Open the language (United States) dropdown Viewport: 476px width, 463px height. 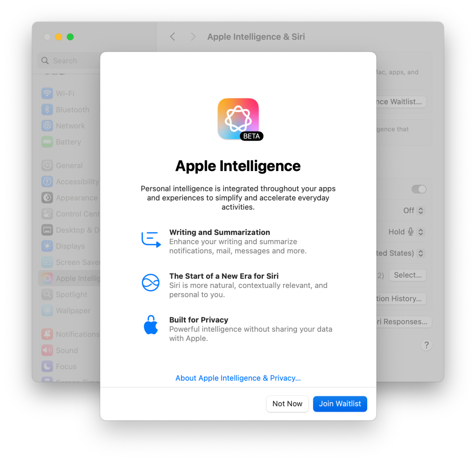401,253
